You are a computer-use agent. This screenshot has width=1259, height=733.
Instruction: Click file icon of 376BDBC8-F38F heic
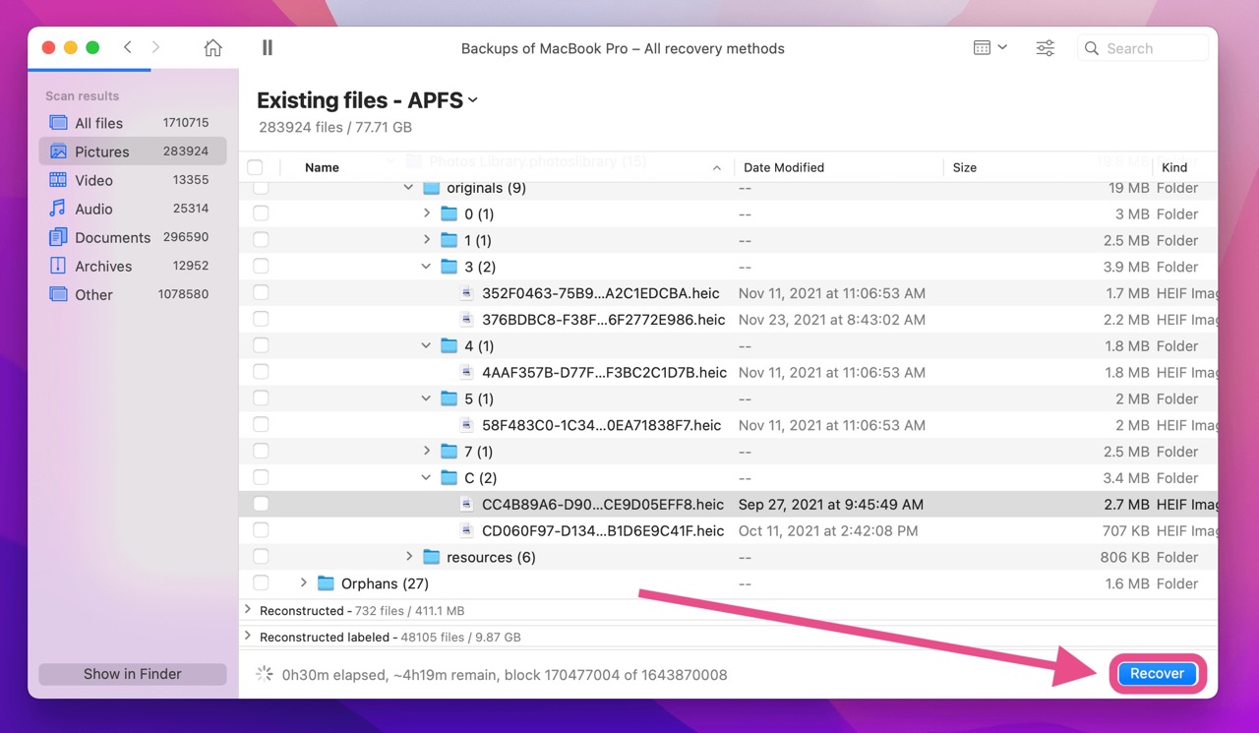(467, 320)
